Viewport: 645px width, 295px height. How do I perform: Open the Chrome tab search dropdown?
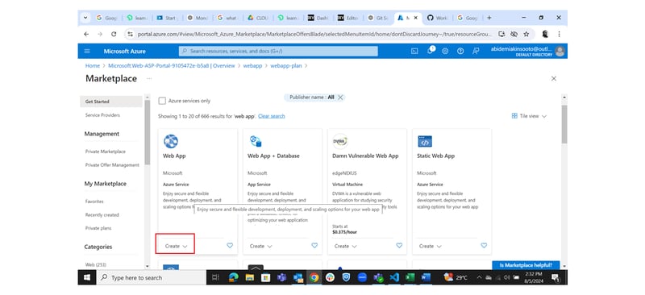pyautogui.click(x=85, y=18)
